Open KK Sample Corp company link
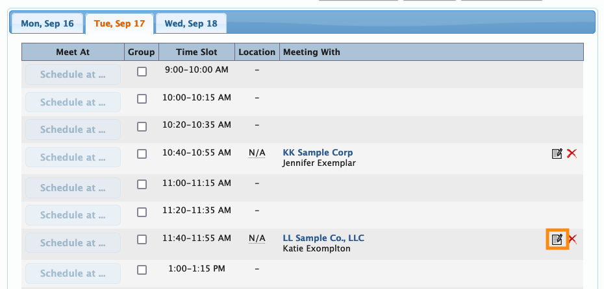Viewport: 604px width, 289px height. coord(318,153)
